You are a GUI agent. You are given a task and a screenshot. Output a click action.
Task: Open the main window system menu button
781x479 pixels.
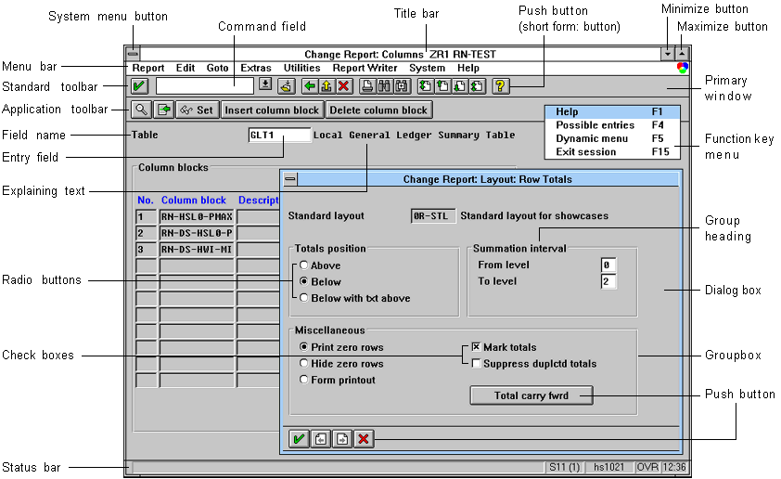click(x=133, y=55)
